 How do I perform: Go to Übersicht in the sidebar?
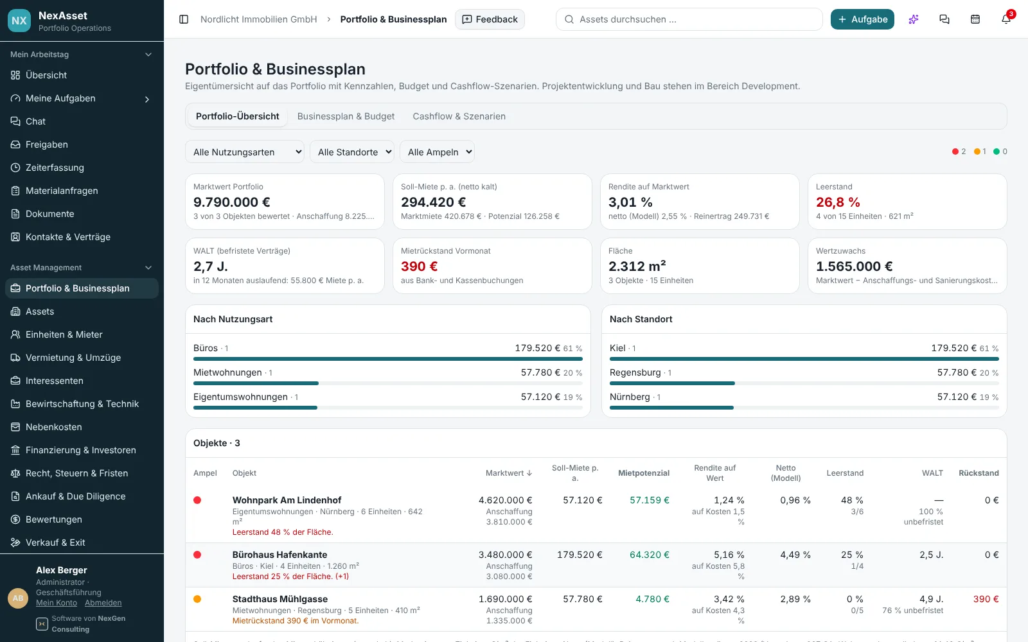click(82, 75)
